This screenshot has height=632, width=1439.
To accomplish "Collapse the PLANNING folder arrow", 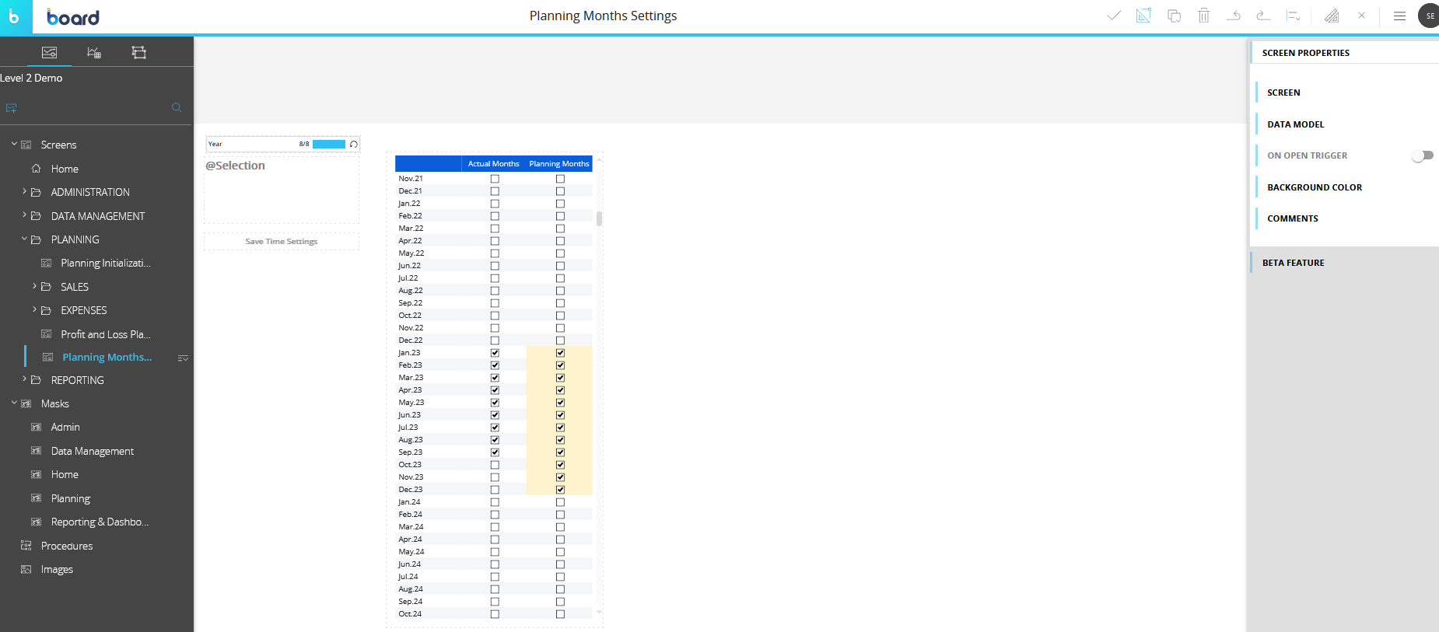I will [24, 239].
